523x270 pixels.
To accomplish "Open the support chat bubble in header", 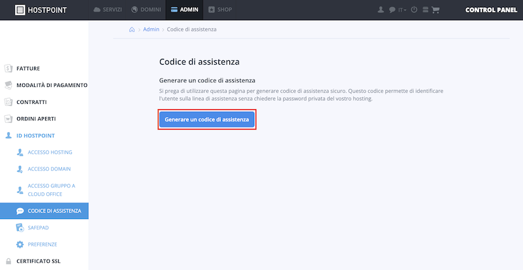I will (392, 10).
